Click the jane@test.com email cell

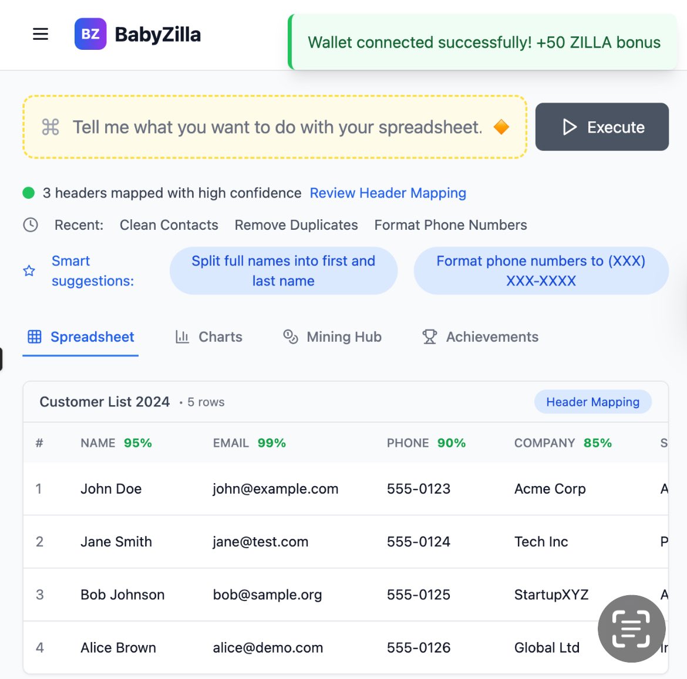(260, 542)
